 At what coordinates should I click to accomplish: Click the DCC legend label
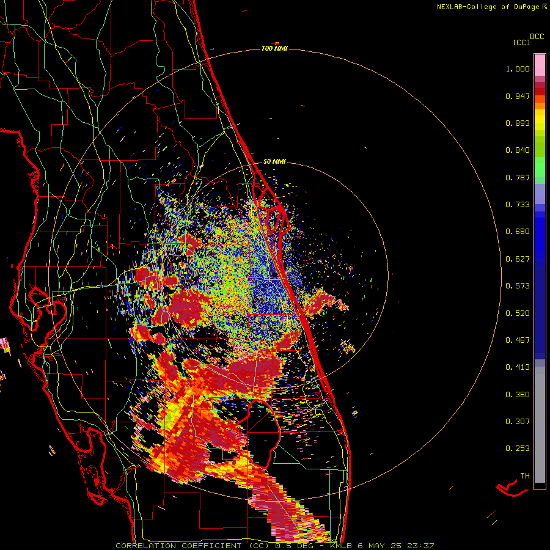click(537, 37)
